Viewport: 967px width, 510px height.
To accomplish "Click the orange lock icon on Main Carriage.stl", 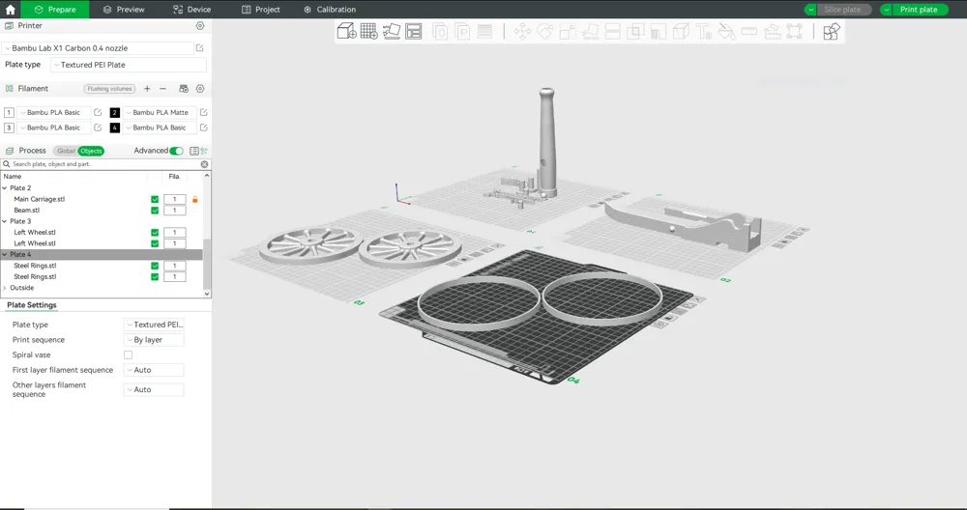I will click(195, 200).
